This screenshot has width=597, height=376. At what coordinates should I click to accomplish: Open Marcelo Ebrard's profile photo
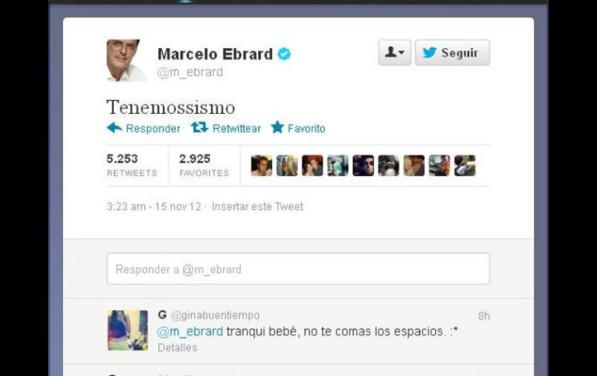click(126, 60)
